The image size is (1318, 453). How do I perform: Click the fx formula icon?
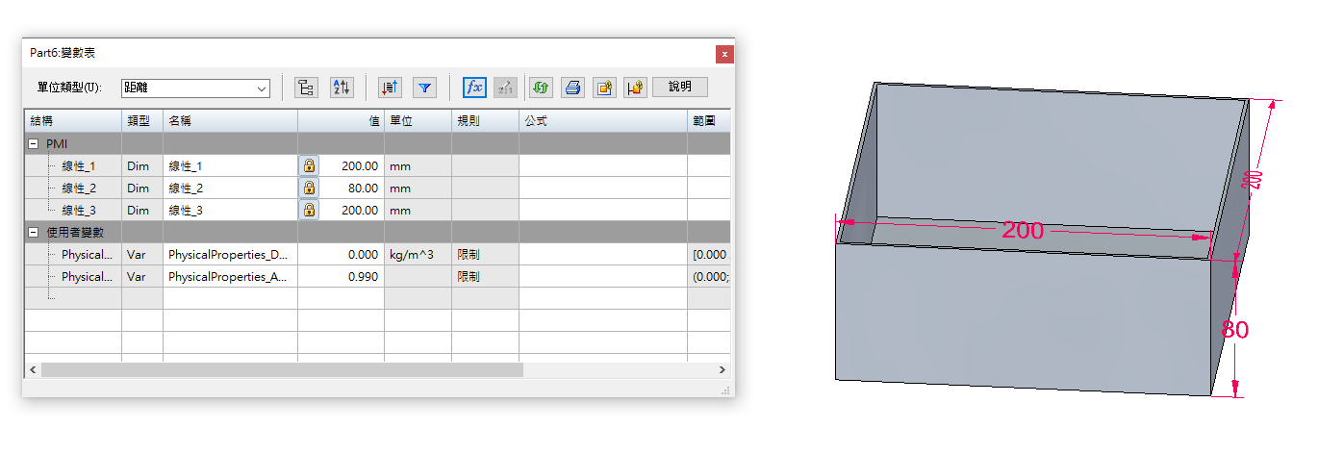click(474, 88)
